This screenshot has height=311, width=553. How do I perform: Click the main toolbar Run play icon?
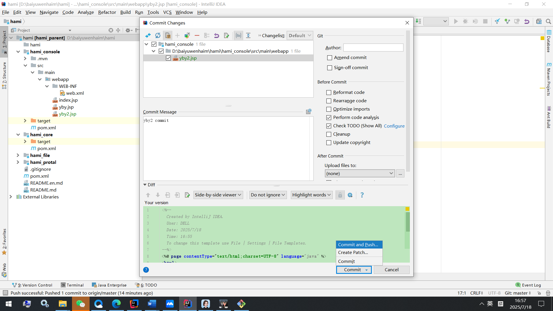coord(456,21)
